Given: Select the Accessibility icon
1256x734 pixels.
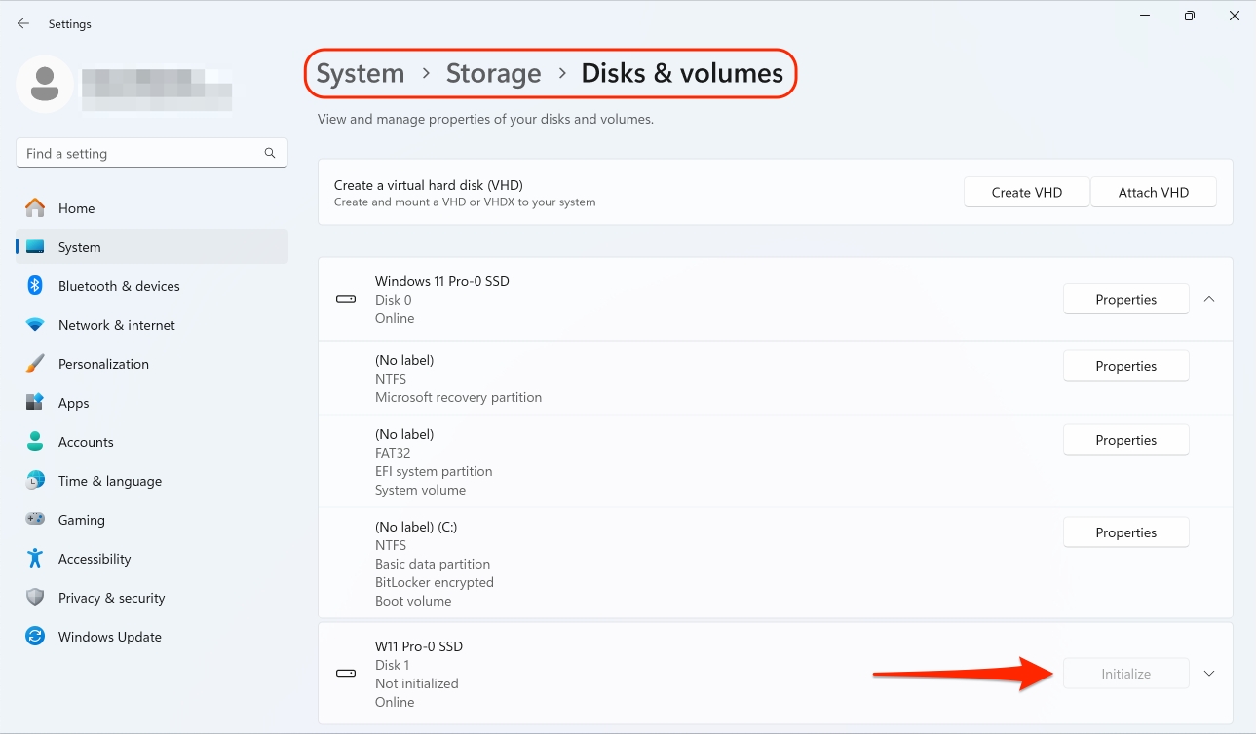Looking at the screenshot, I should pos(35,559).
